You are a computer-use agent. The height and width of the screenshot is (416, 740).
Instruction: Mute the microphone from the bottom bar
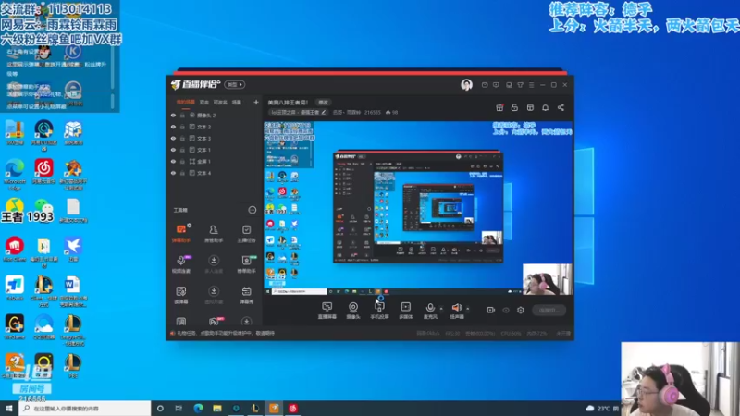point(430,311)
